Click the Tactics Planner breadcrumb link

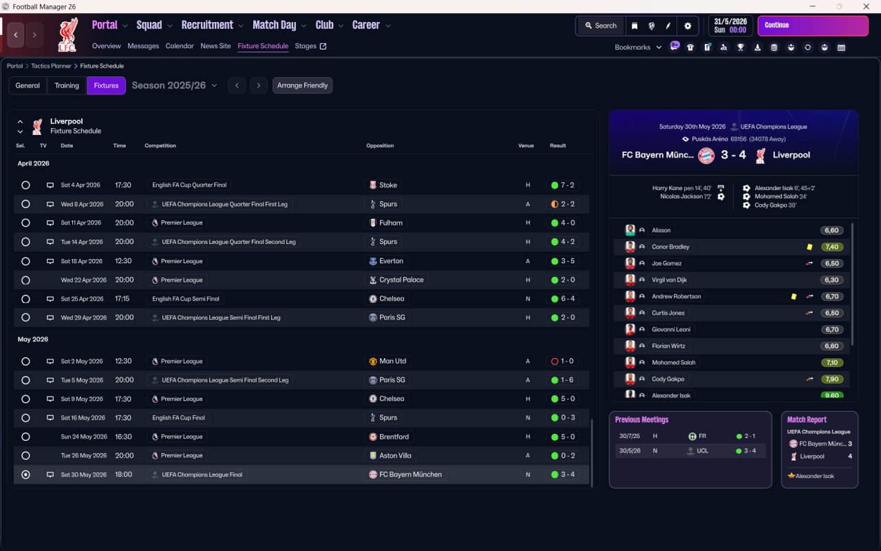coord(51,66)
